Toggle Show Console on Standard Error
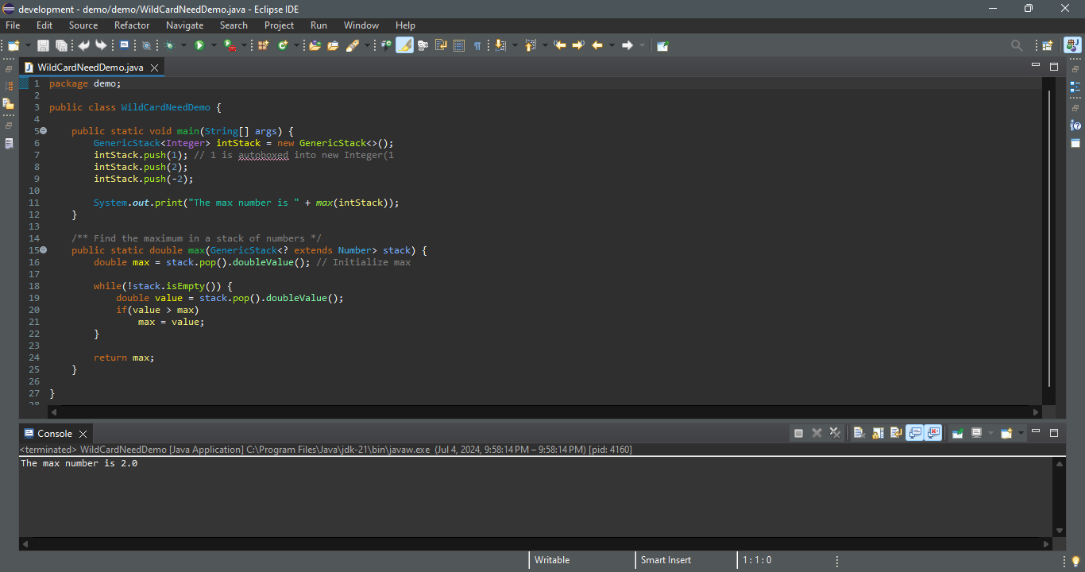 [x=933, y=433]
